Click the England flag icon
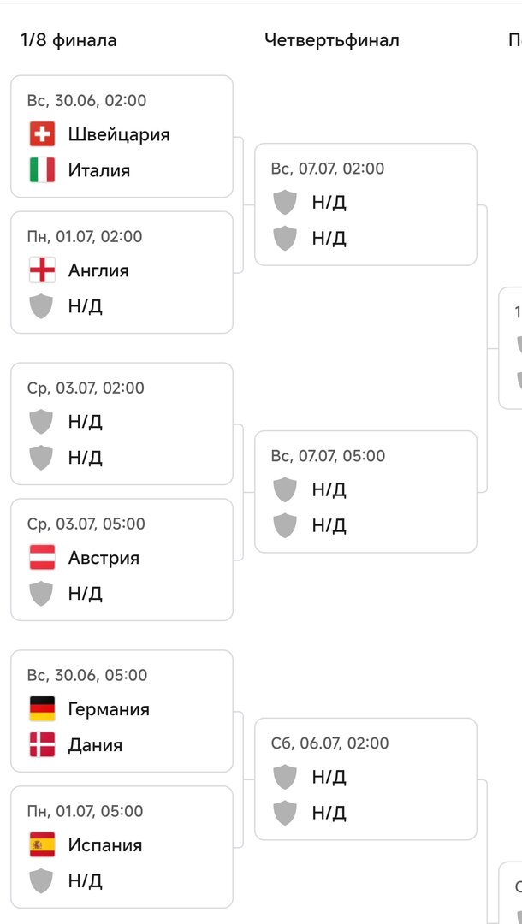 click(x=42, y=270)
